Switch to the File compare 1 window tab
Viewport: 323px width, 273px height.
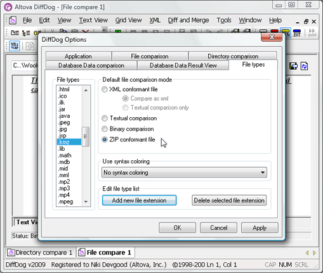tap(105, 253)
